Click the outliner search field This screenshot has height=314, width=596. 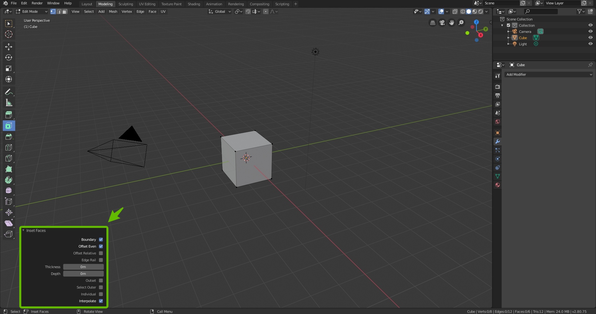pyautogui.click(x=541, y=11)
